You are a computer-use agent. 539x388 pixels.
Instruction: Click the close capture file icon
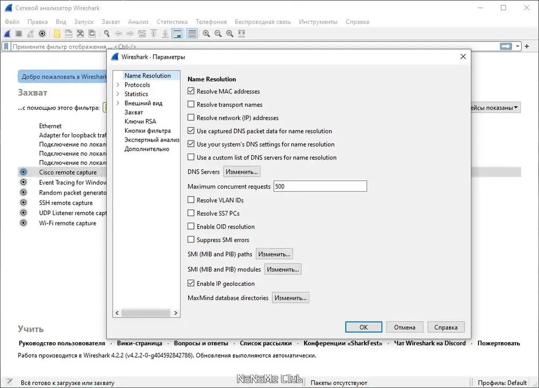[x=80, y=33]
